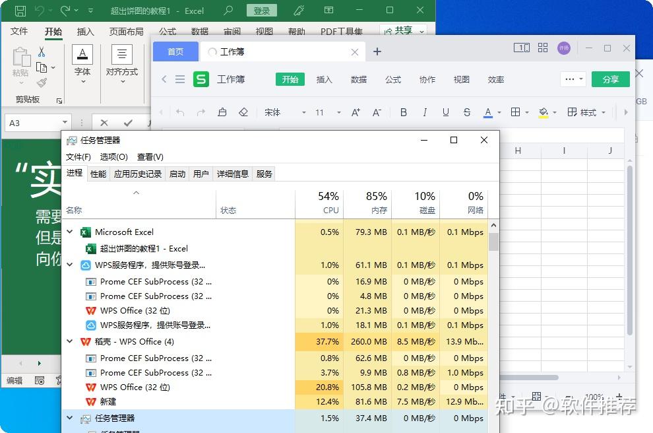Click the WPS split view icon

[521, 48]
